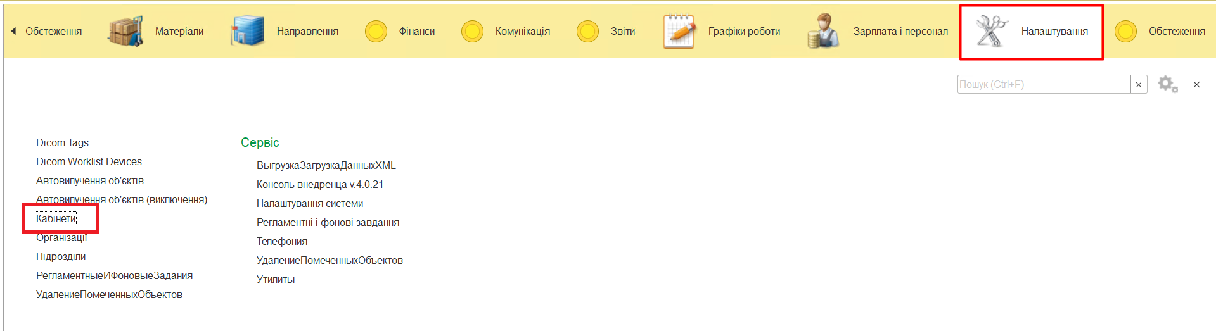1216x331 pixels.
Task: Click into the Пошук search field
Action: [x=1043, y=84]
